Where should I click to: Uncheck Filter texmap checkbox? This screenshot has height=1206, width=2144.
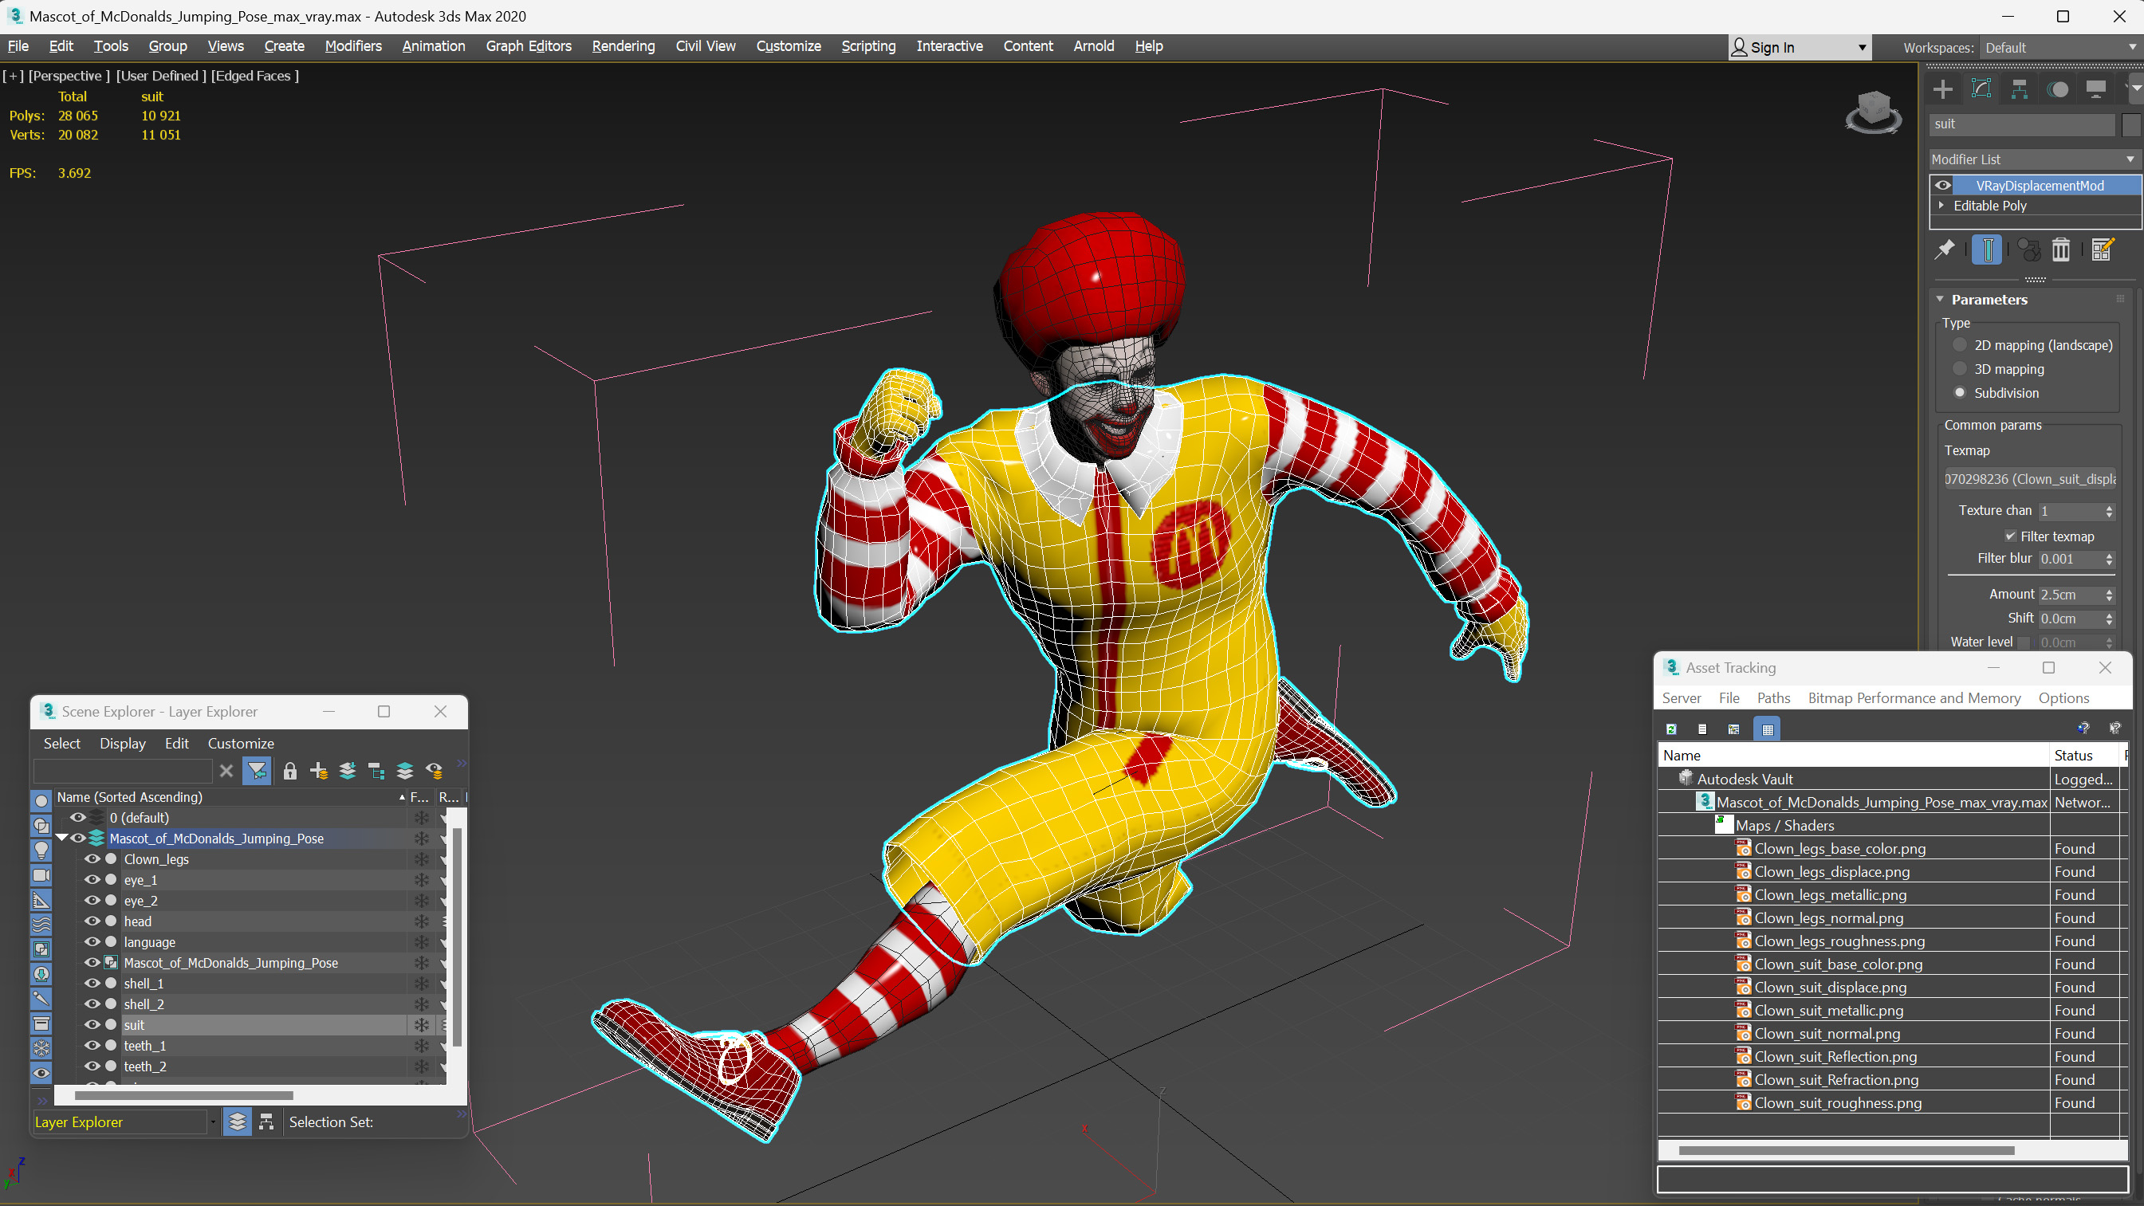coord(2010,536)
